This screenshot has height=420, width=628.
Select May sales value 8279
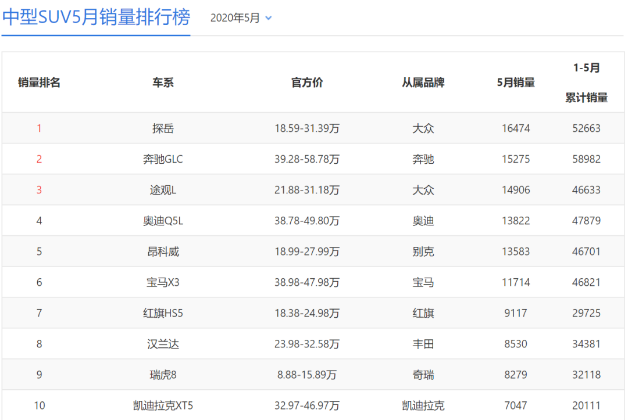[516, 375]
